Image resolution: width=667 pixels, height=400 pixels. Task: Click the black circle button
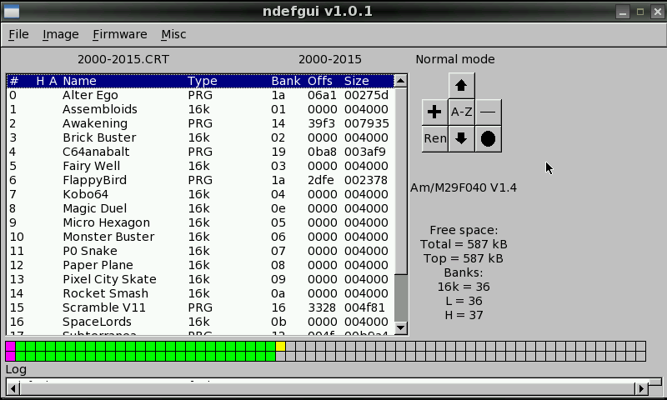pyautogui.click(x=488, y=138)
